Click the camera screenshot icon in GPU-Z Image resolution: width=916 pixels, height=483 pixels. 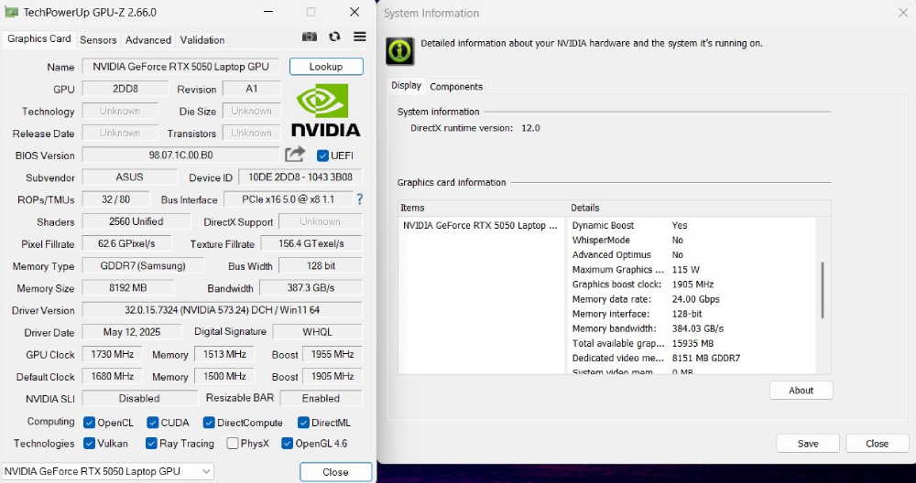coord(310,37)
